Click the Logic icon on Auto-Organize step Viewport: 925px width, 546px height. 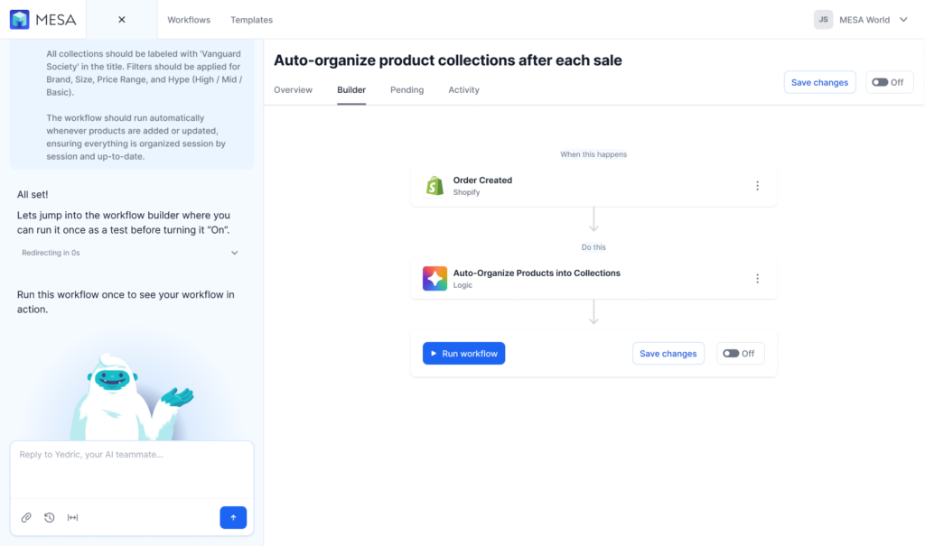tap(434, 278)
